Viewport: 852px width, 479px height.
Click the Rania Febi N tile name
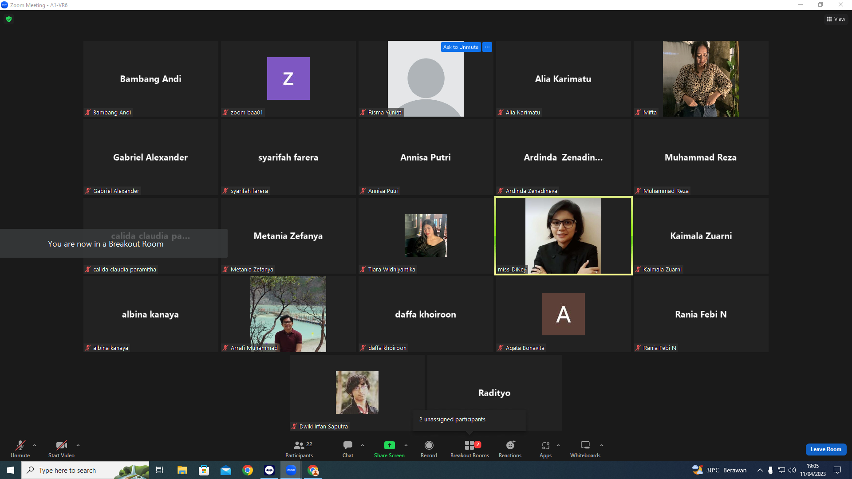coord(701,314)
